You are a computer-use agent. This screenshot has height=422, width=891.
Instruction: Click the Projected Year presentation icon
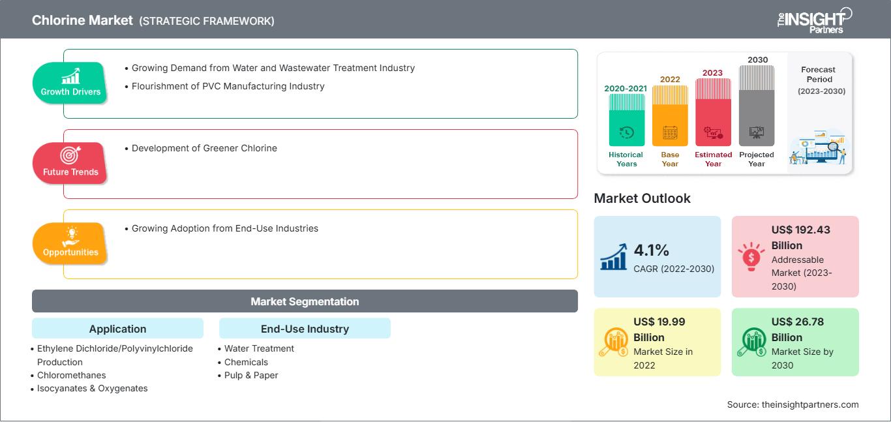757,132
